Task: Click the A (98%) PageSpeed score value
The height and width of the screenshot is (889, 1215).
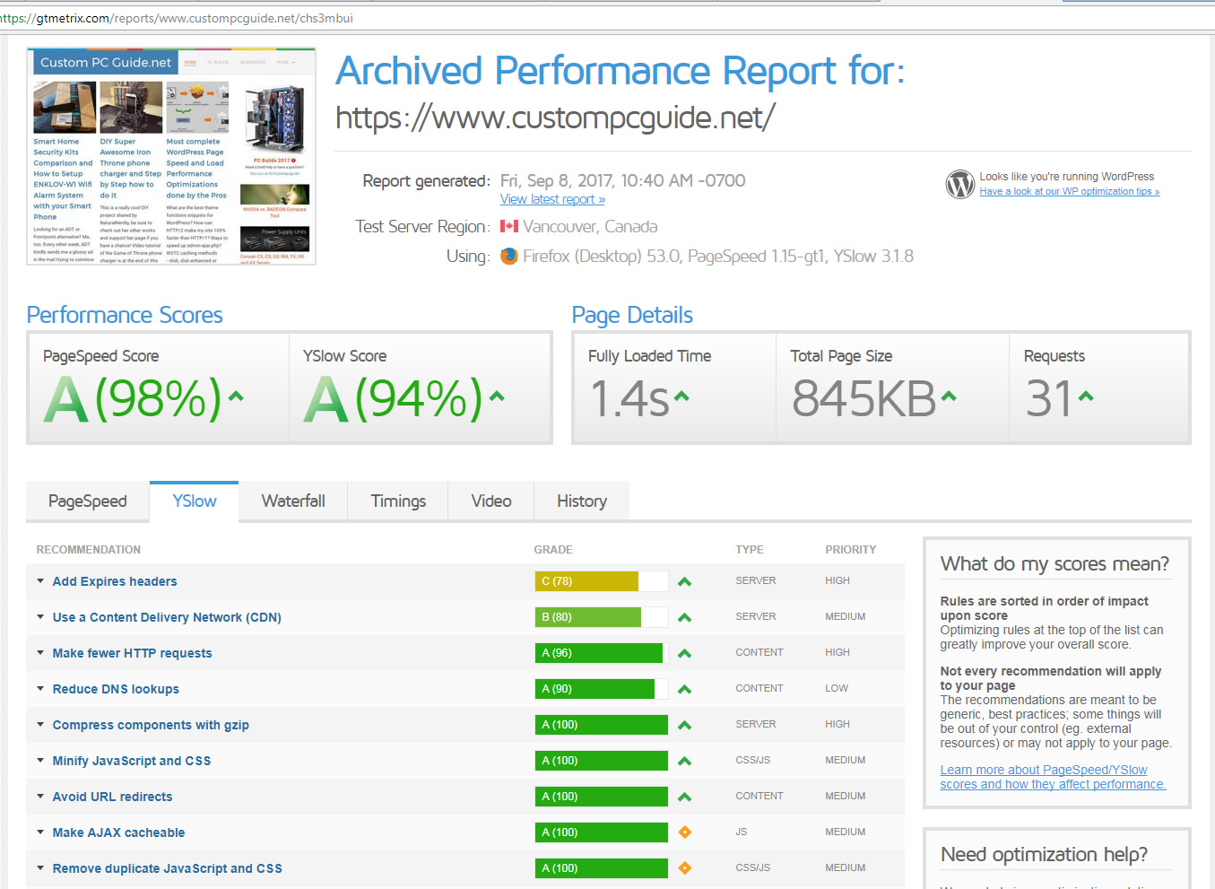Action: coord(133,398)
